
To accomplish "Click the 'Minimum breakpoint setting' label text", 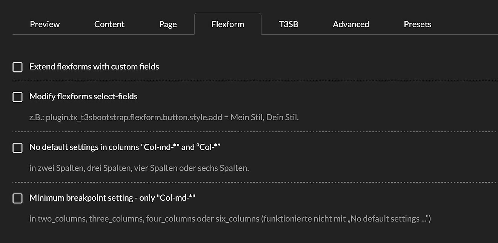I will click(112, 198).
